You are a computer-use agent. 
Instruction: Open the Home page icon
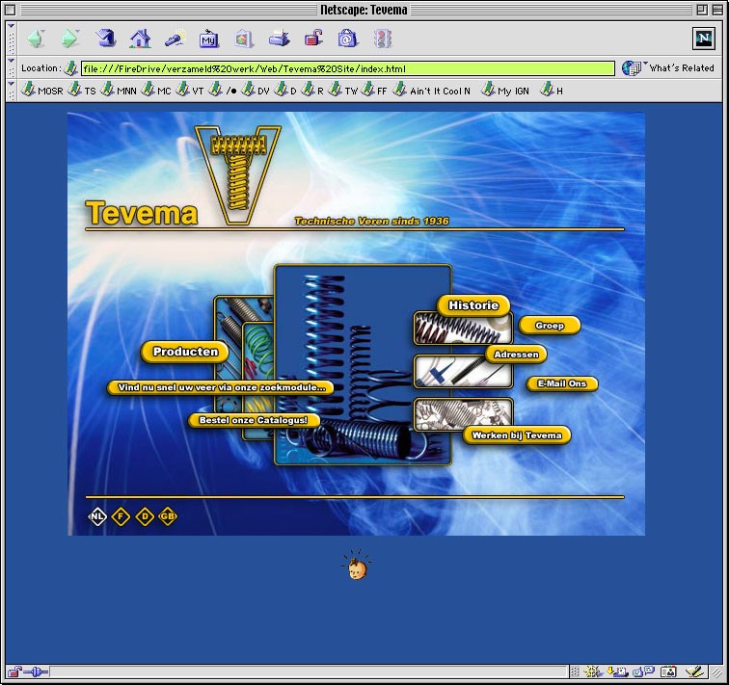(x=141, y=39)
